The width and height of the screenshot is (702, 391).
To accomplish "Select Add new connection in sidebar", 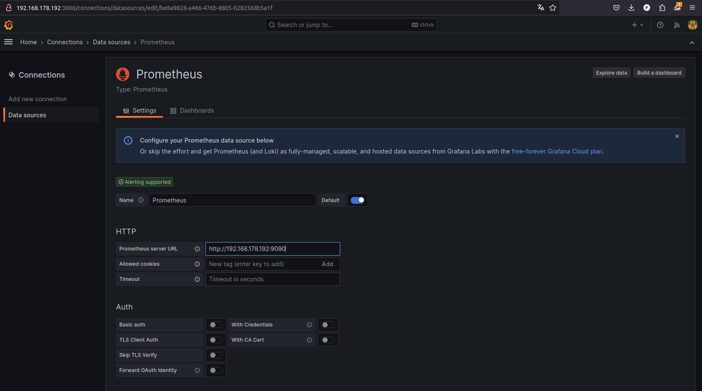I will [x=38, y=99].
